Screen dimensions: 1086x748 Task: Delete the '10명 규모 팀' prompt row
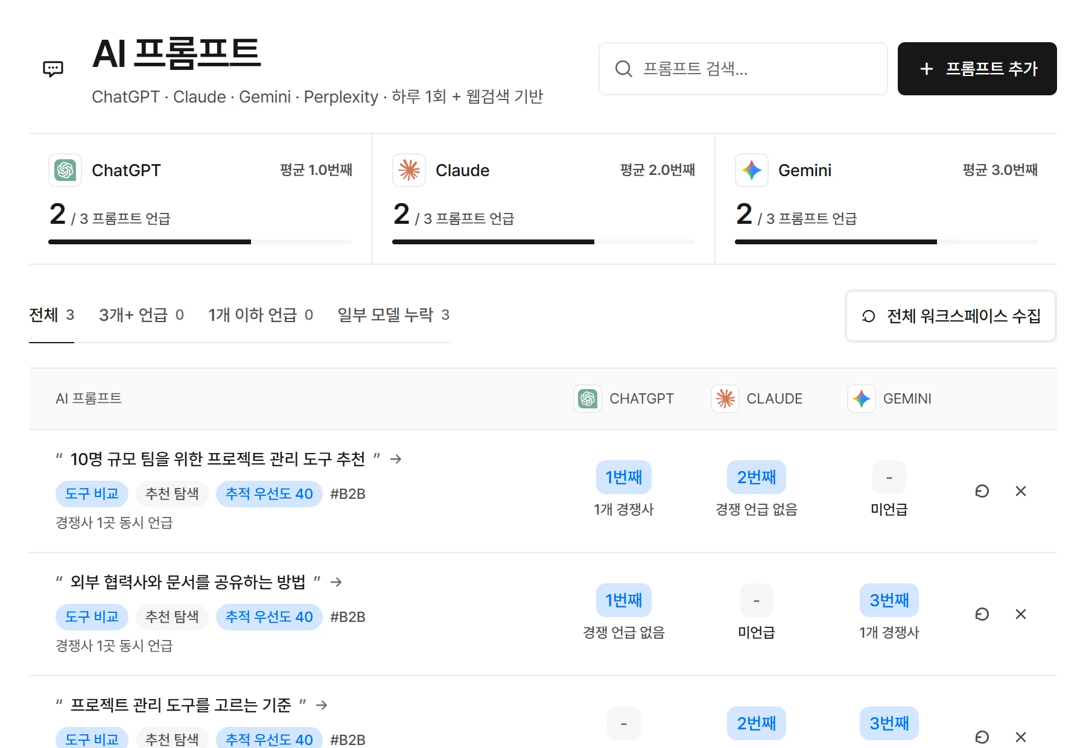1021,491
